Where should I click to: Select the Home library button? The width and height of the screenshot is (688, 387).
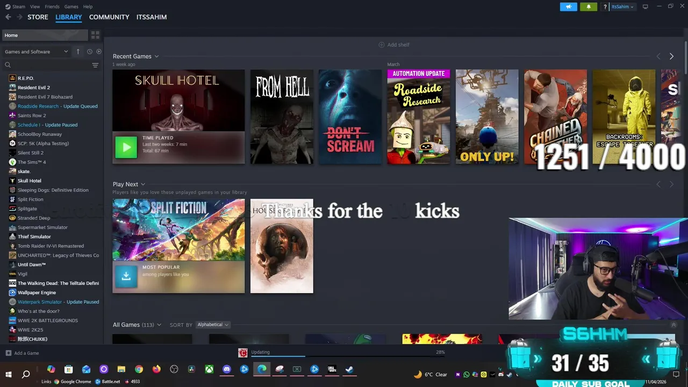45,35
